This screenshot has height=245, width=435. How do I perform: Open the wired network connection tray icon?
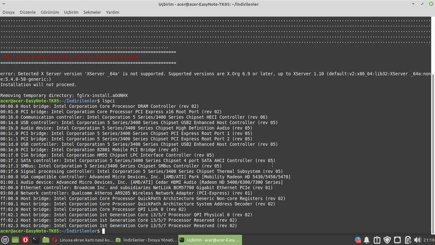pos(397,240)
